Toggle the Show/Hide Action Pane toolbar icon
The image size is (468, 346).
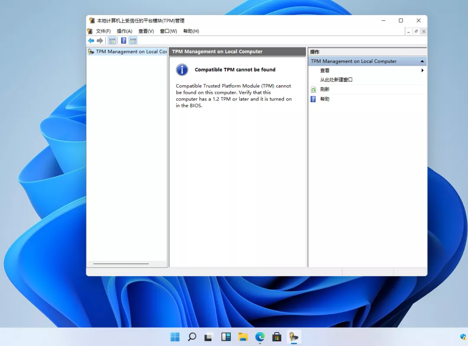pyautogui.click(x=133, y=40)
